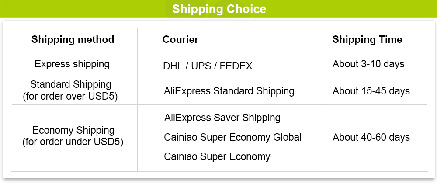Image resolution: width=437 pixels, height=191 pixels.
Task: Click the 'for order over USD5' note
Action: (x=71, y=97)
